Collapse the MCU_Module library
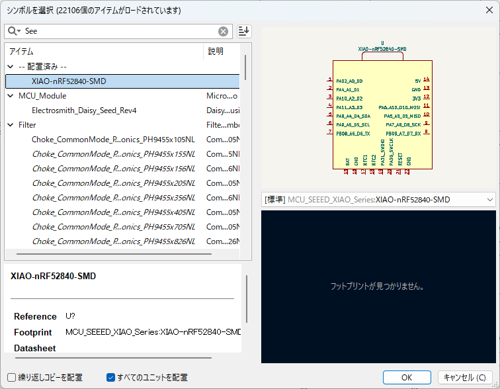This screenshot has height=389, width=500. click(x=11, y=96)
